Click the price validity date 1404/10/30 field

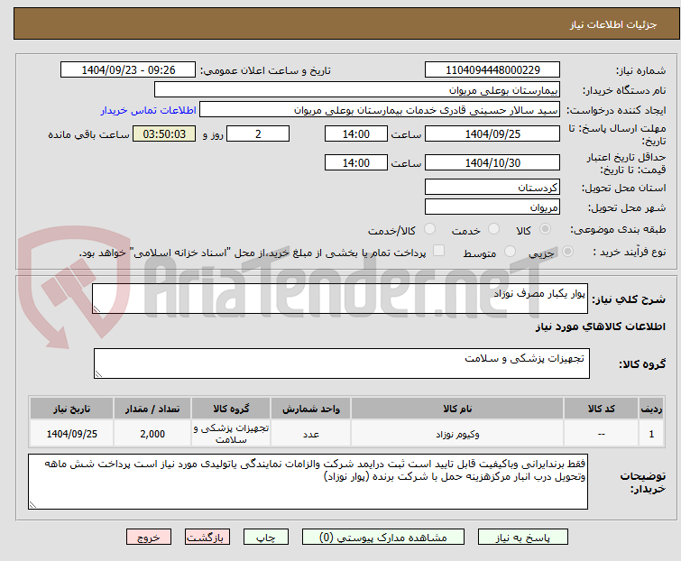point(492,162)
